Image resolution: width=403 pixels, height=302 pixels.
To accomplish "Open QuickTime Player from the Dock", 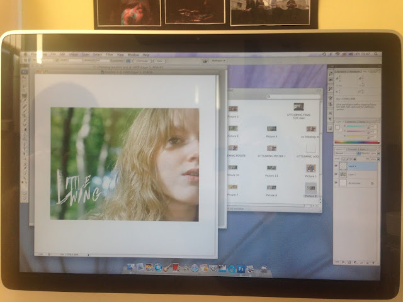I will pos(232,269).
